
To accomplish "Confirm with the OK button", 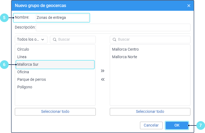I will tap(177, 125).
